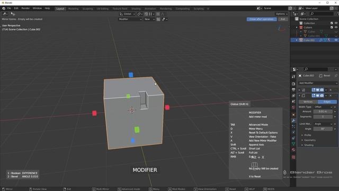339x191 pixels.
Task: Open the View Layer properties tab icon
Action: pos(293,95)
